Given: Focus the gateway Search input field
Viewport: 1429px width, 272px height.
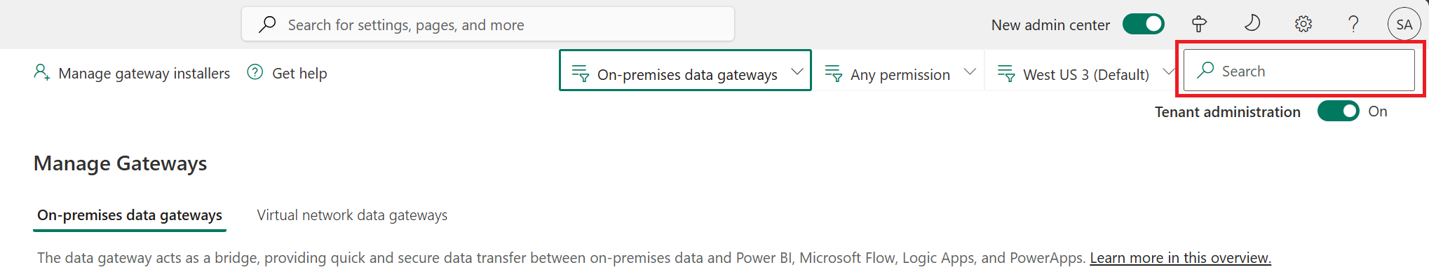Looking at the screenshot, I should (x=1299, y=70).
